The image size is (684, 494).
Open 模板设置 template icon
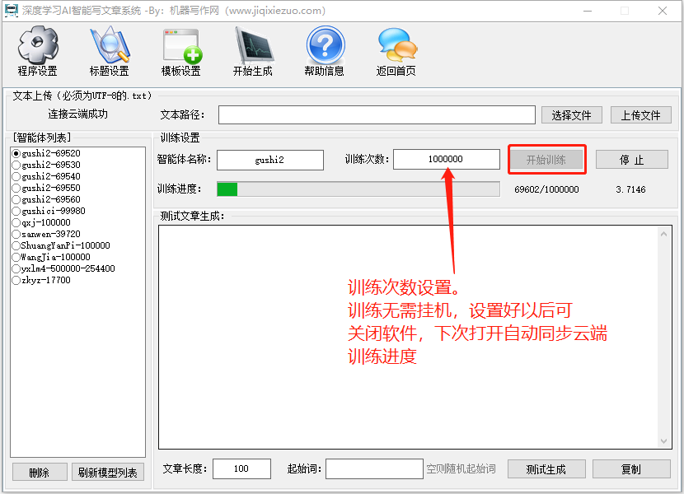point(181,45)
